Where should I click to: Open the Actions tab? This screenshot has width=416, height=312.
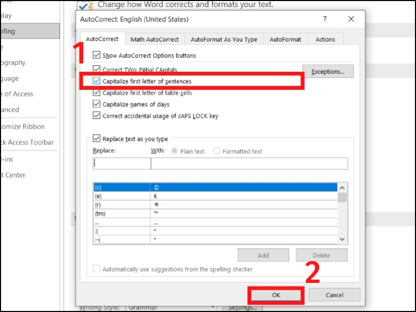pyautogui.click(x=326, y=40)
